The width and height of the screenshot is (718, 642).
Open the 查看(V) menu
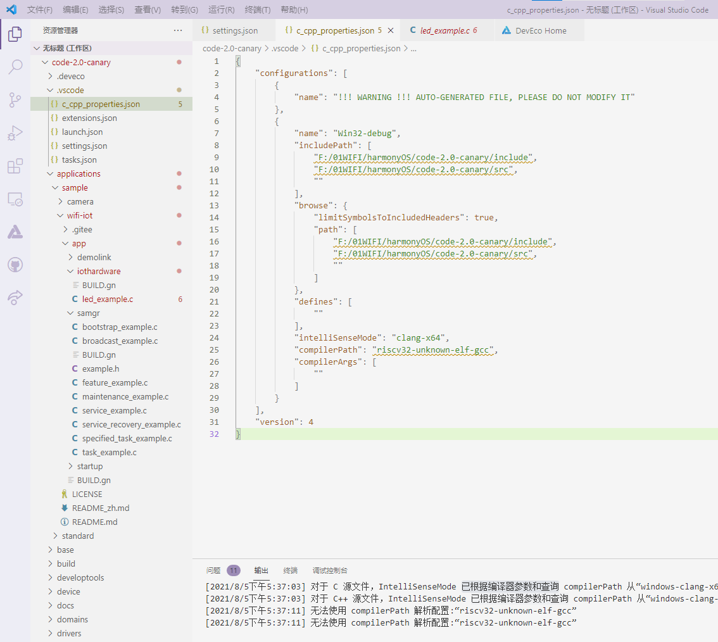148,9
